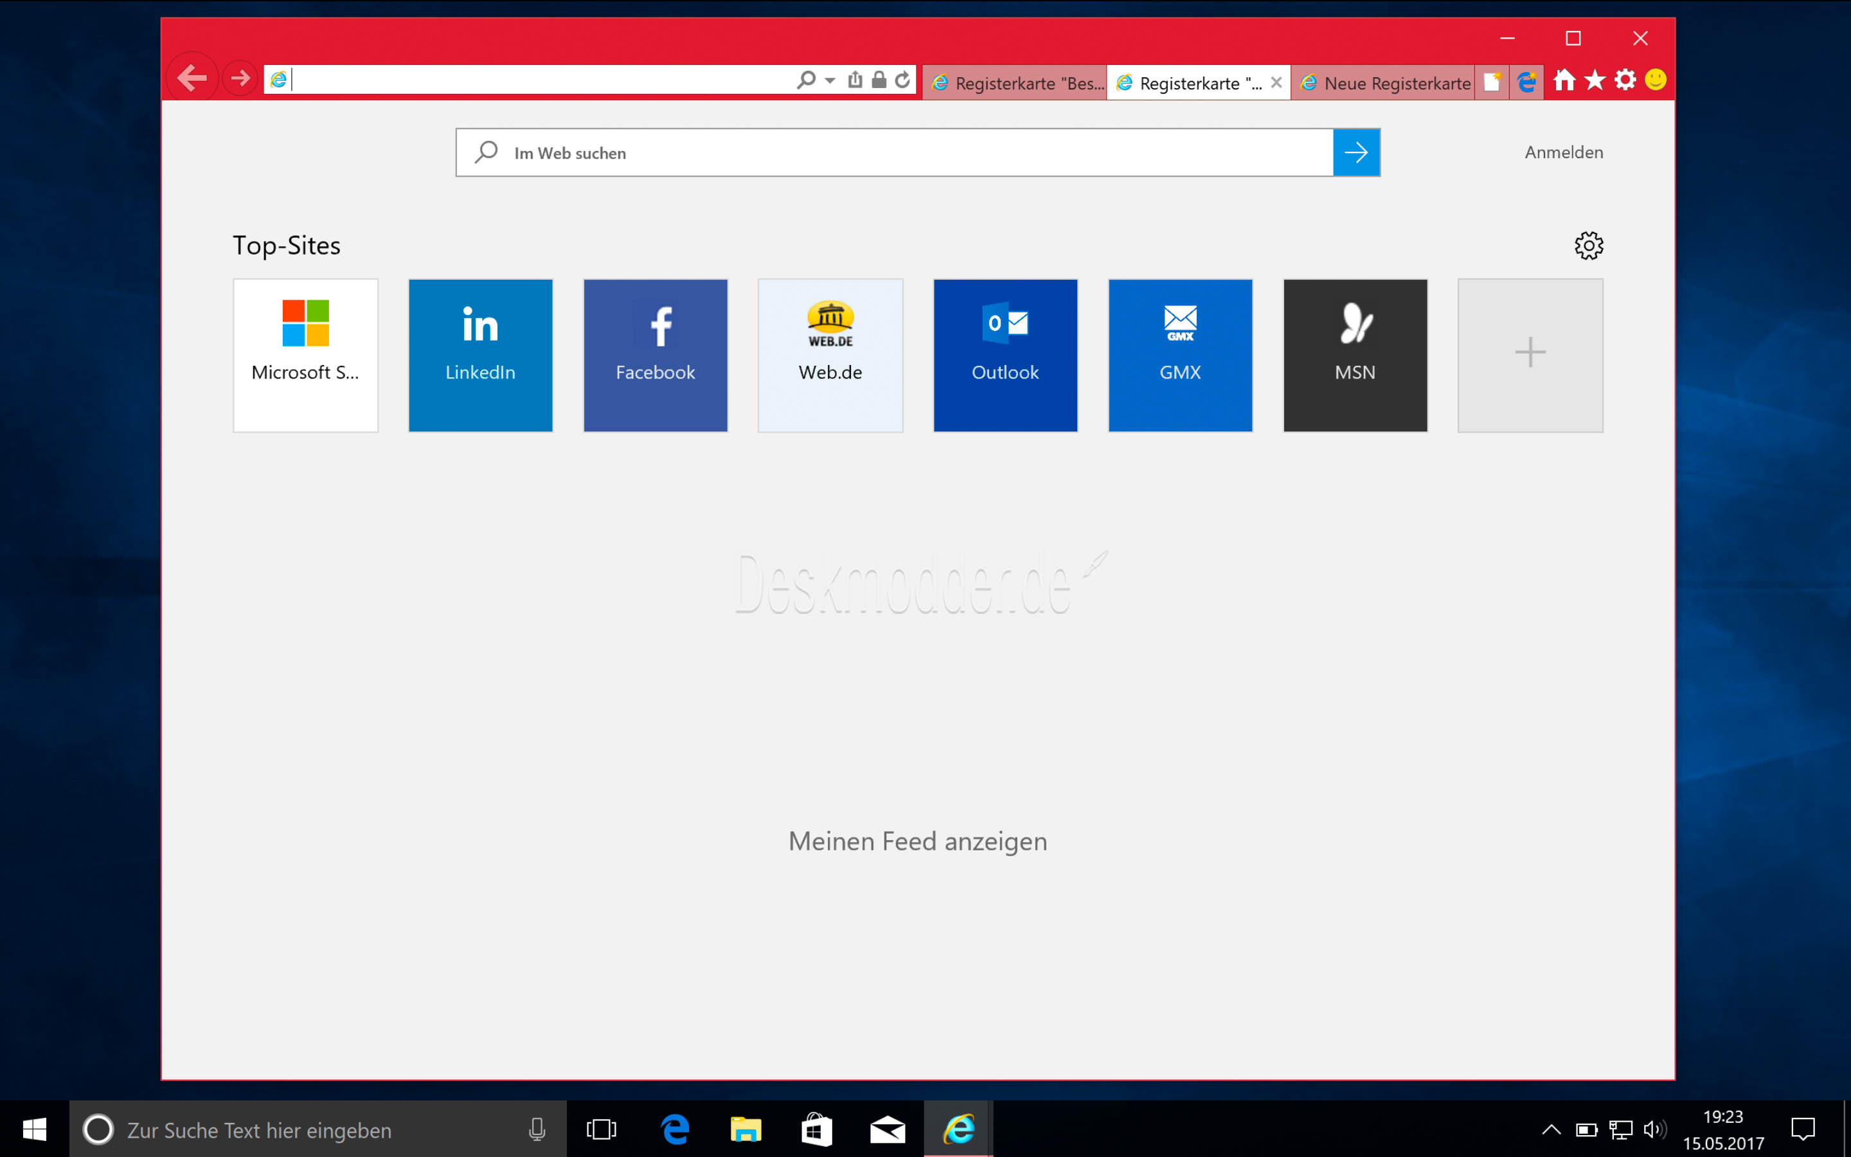Open the Web.de top site tile
This screenshot has height=1157, width=1851.
click(830, 355)
